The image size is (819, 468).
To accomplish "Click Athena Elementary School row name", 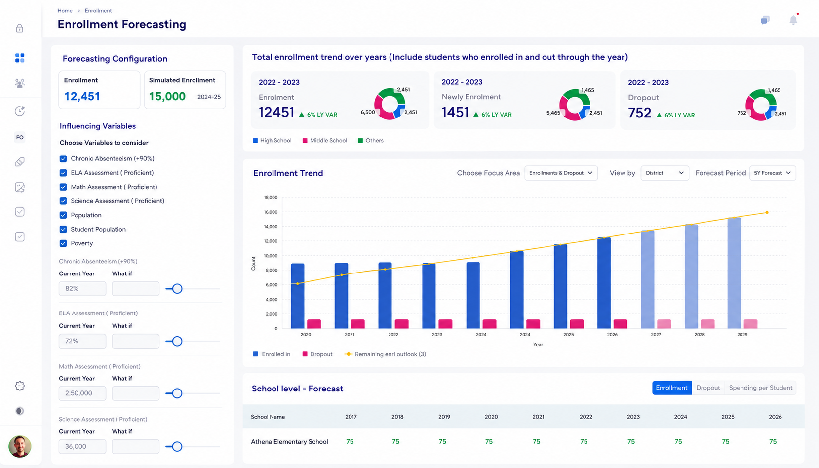I will [x=289, y=442].
